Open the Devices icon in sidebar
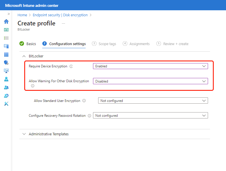This screenshot has width=226, height=171. (6, 46)
